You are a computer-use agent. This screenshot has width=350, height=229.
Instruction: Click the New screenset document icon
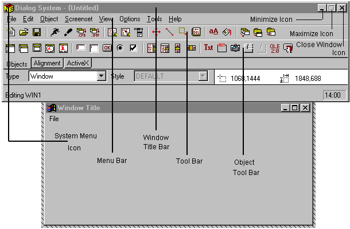[11, 32]
